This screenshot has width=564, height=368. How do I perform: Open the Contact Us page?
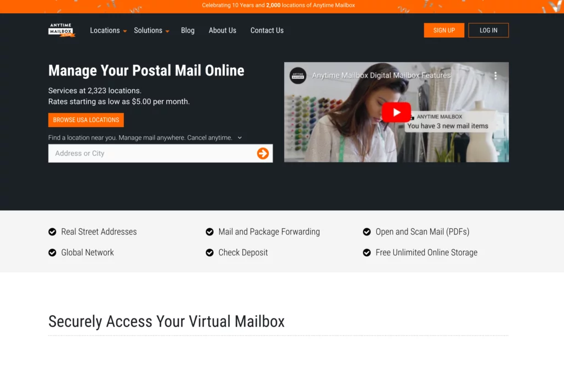[x=267, y=31]
